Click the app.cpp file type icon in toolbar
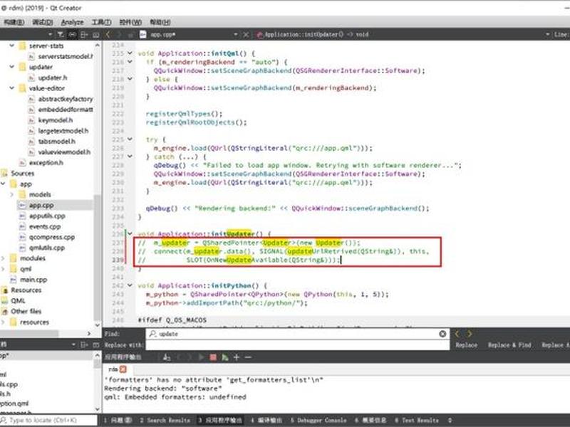This screenshot has height=427, width=570. 143,34
